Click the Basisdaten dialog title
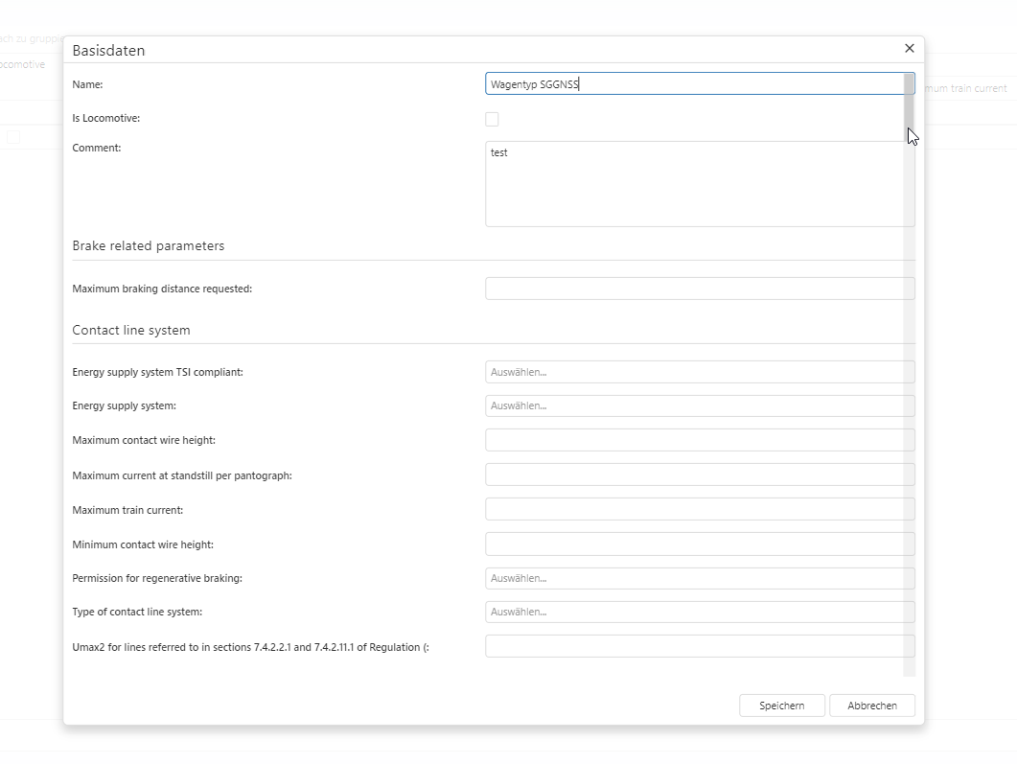This screenshot has height=764, width=1017. click(108, 50)
